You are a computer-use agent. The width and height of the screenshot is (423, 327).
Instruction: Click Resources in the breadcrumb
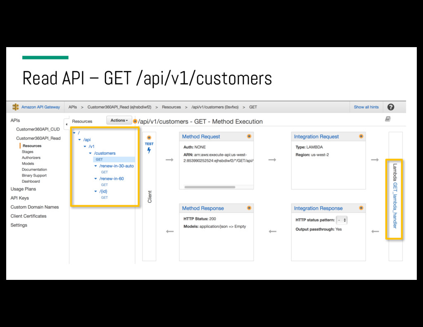coord(171,107)
